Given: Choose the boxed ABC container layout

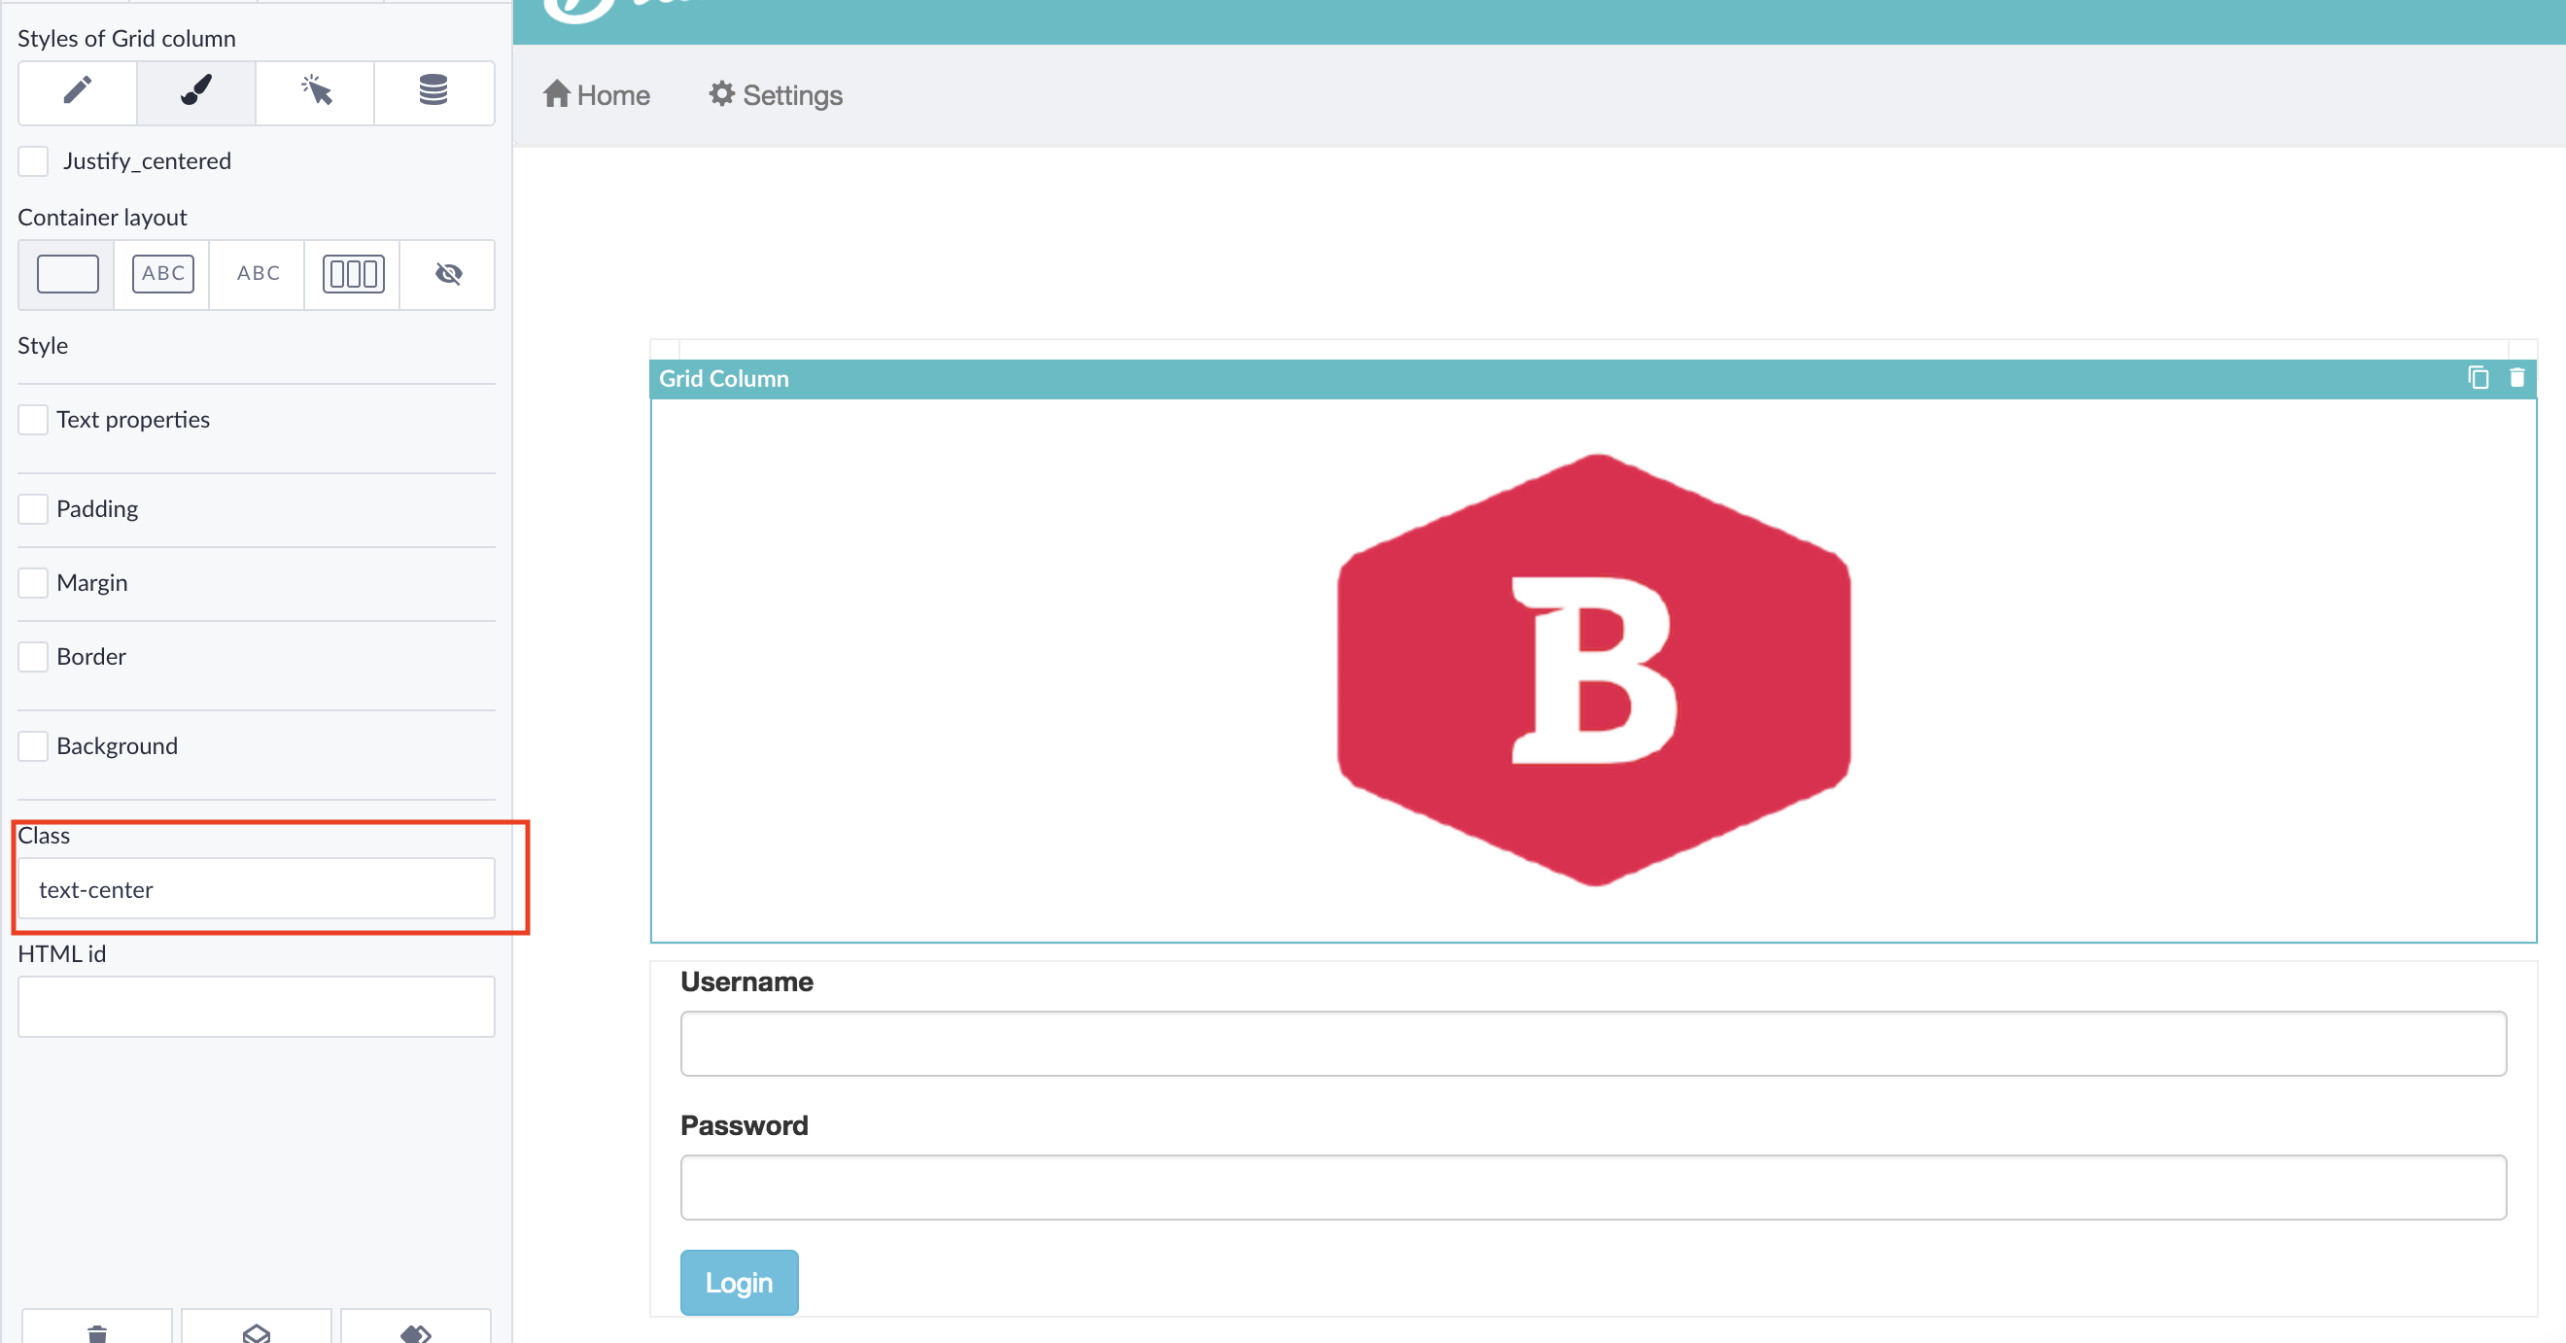Looking at the screenshot, I should coord(162,274).
